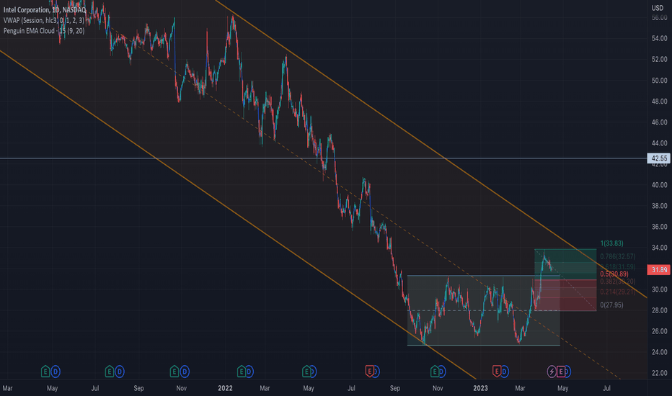
Task: Open the dividend marker near May 2021
Action: (x=56, y=372)
